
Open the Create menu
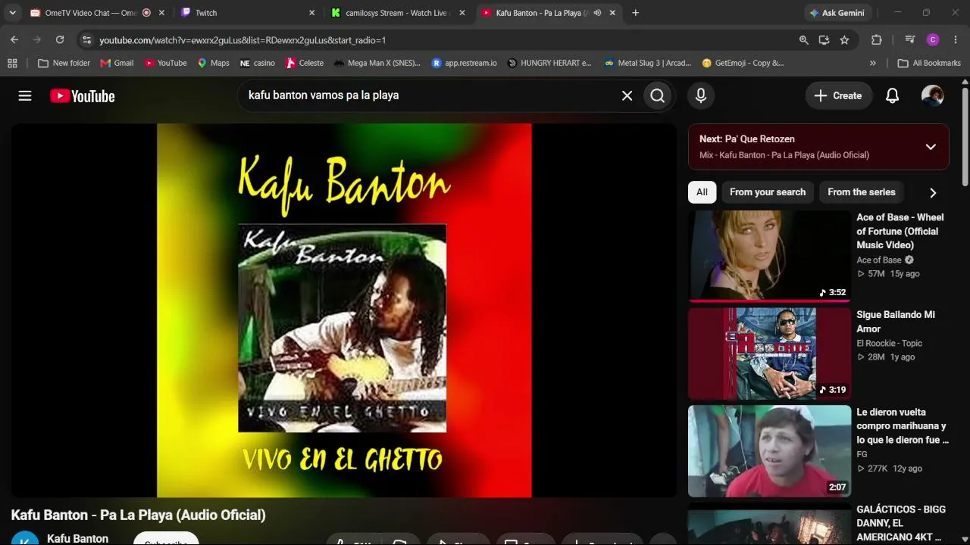[838, 95]
